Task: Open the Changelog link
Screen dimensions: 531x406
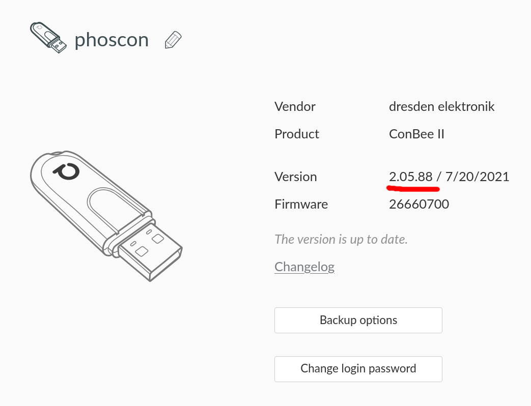Action: 304,267
